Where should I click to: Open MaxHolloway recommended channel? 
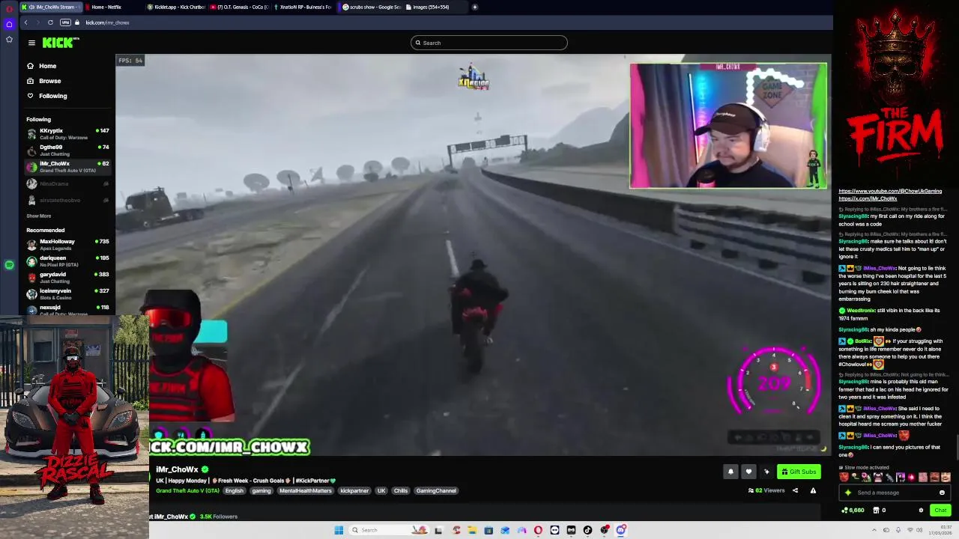[x=67, y=245]
